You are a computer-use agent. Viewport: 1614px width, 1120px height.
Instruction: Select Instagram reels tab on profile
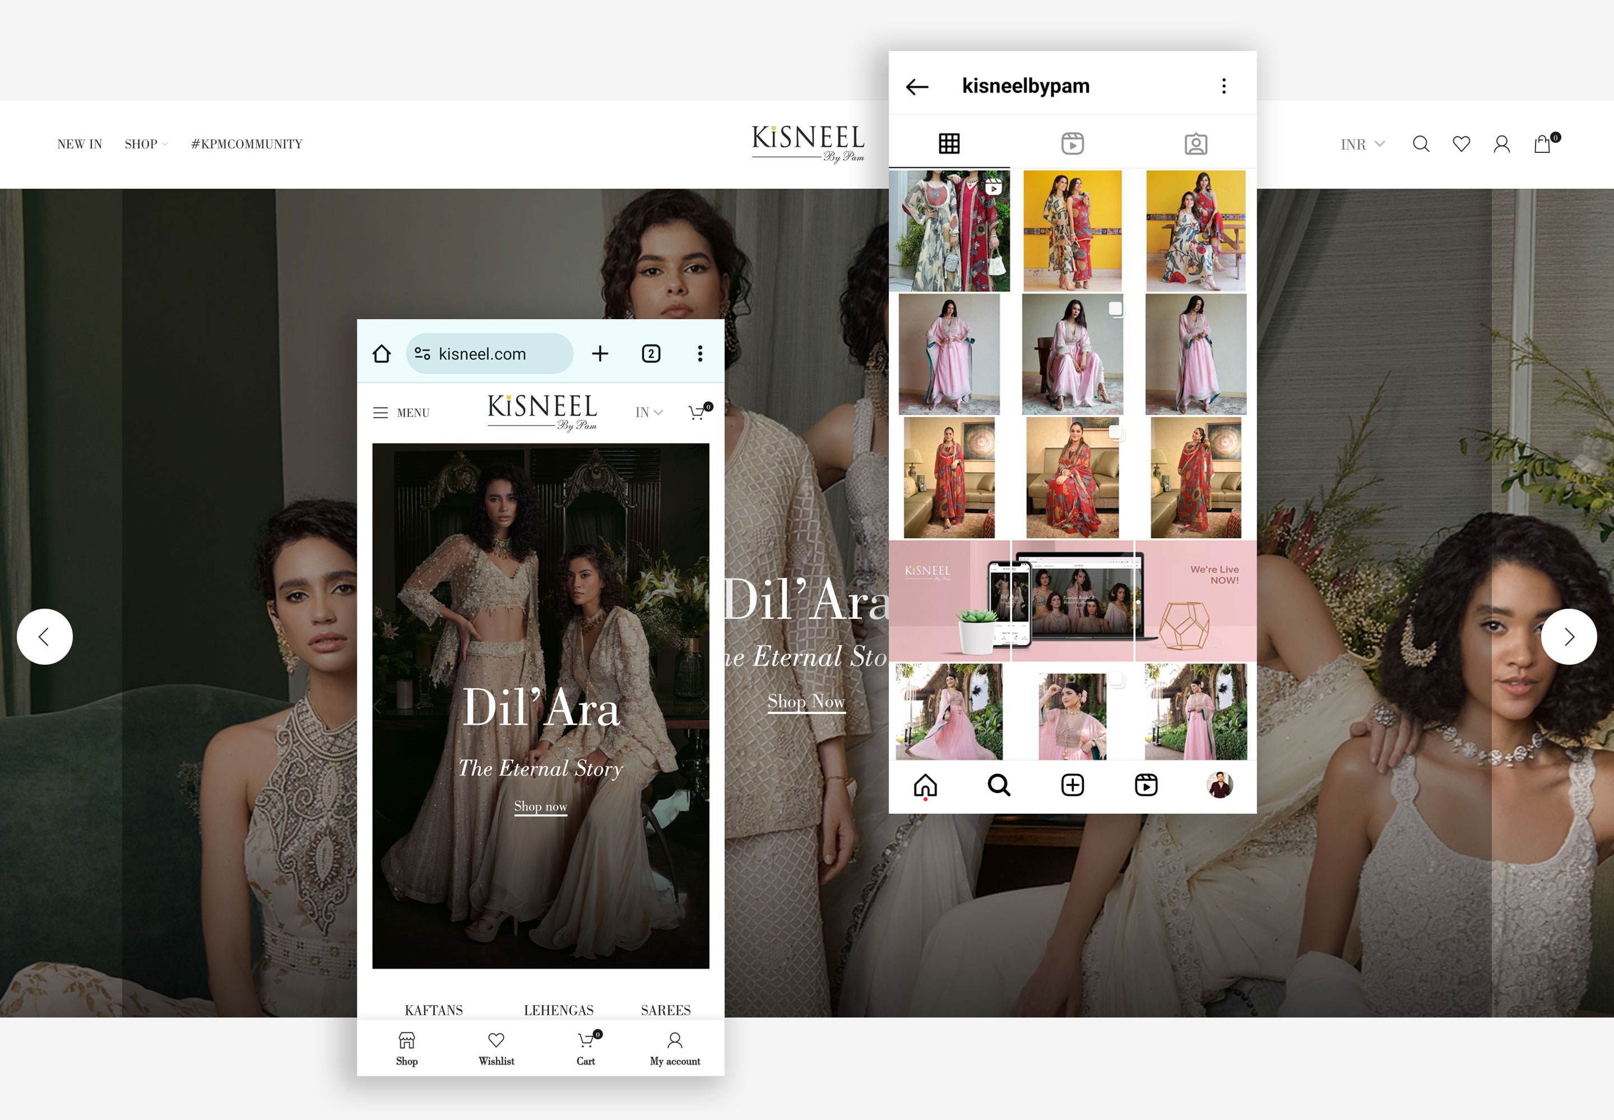click(x=1073, y=144)
